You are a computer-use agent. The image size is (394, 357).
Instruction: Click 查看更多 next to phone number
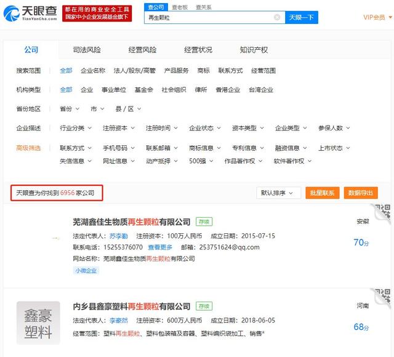click(160, 247)
